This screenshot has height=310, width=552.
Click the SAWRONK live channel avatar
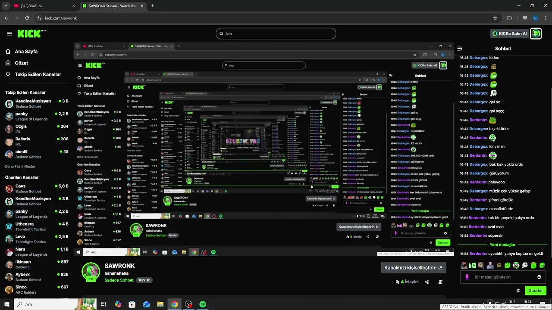(x=91, y=272)
